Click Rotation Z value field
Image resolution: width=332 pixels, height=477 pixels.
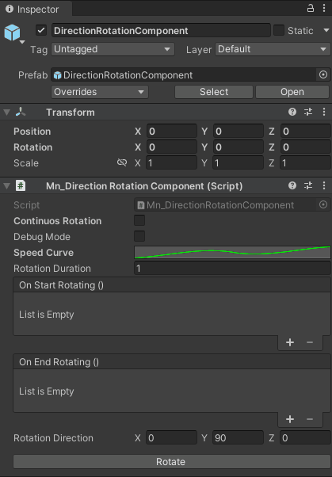(305, 147)
